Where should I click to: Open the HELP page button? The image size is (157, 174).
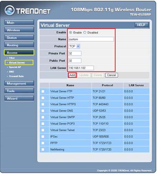tap(141, 25)
